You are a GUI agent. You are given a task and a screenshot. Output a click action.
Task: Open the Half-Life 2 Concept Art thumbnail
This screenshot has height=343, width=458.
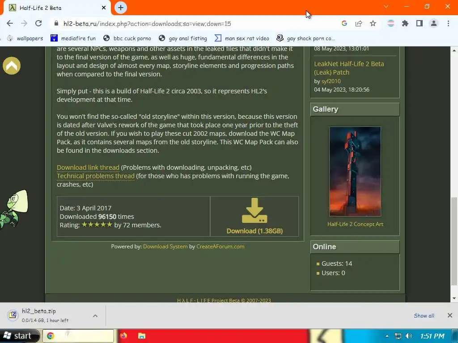pos(355,171)
